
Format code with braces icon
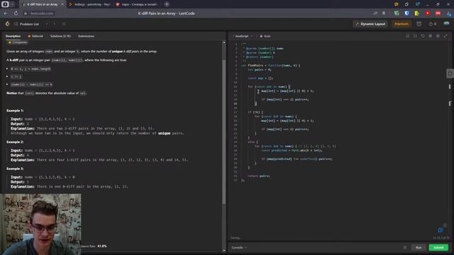tap(415, 36)
